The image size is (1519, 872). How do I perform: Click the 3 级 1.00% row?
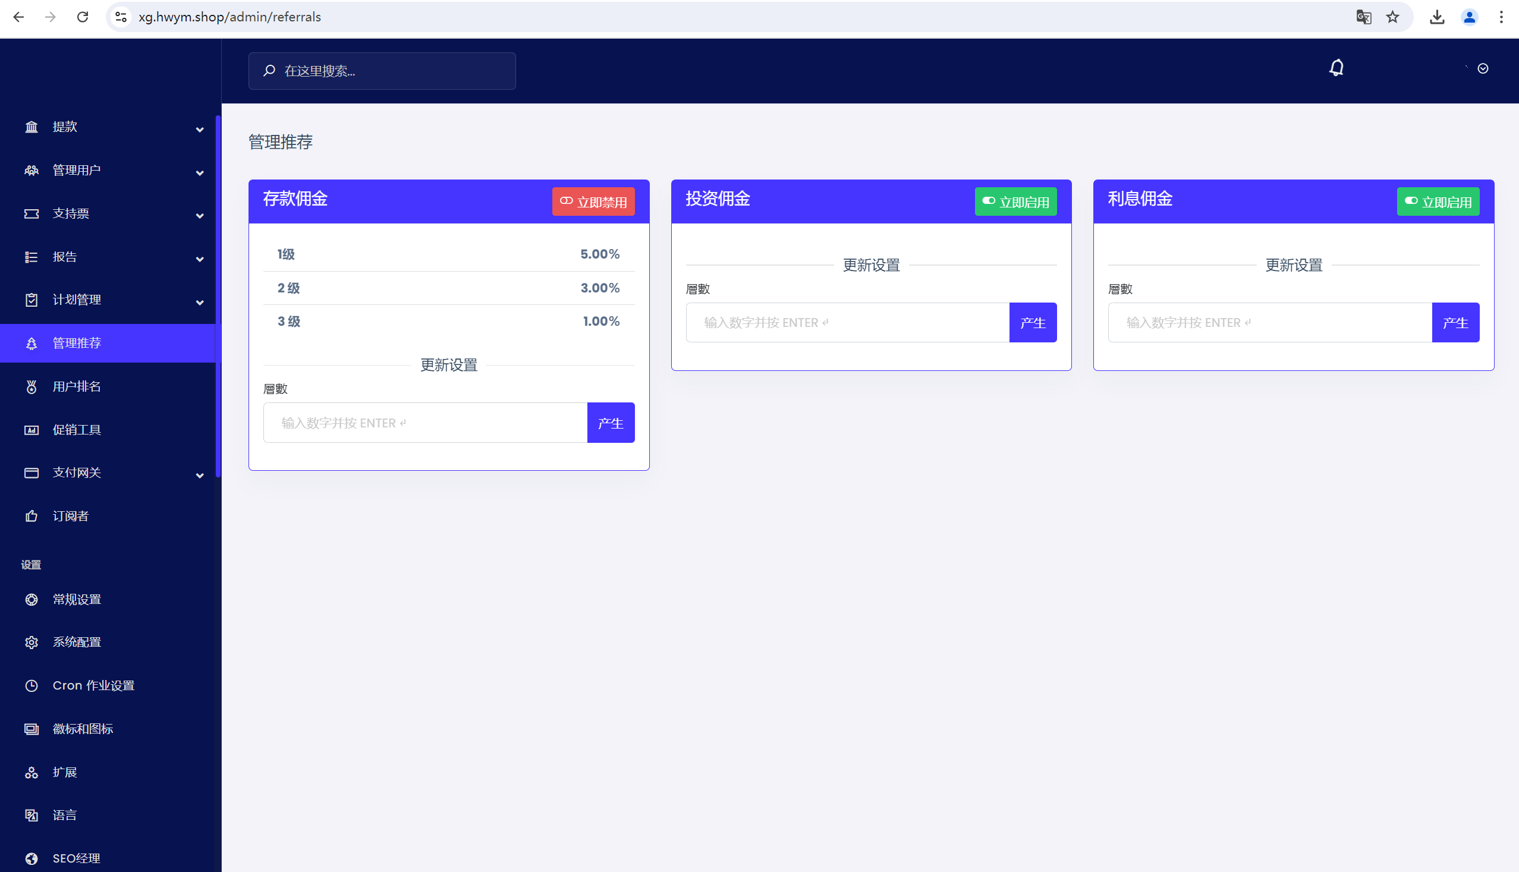click(x=449, y=322)
